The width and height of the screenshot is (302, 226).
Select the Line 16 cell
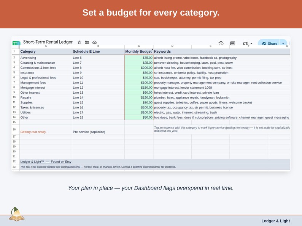pos(98,108)
